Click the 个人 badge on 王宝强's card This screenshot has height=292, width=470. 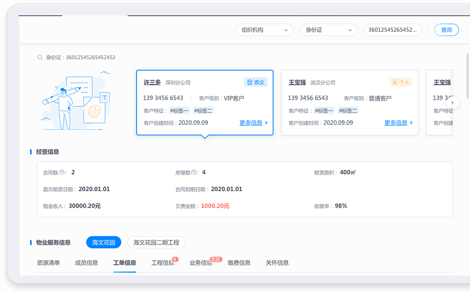point(401,82)
